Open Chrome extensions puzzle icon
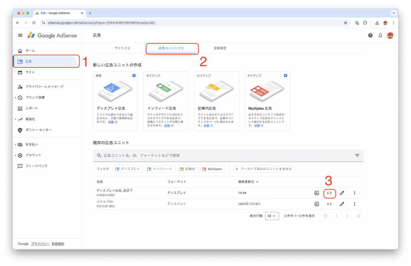Image resolution: width=411 pixels, height=266 pixels. (x=365, y=23)
